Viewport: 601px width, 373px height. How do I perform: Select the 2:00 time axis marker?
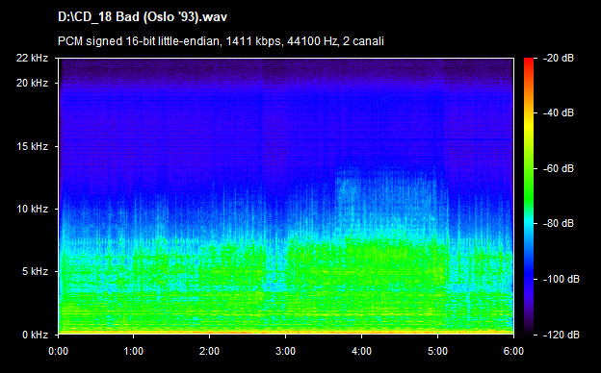click(209, 351)
